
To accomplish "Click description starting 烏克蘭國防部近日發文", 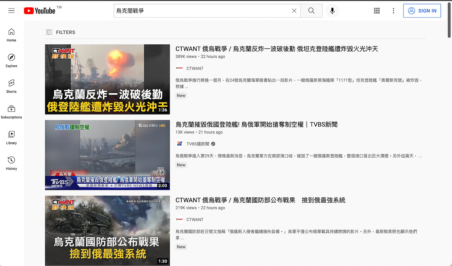I will [x=296, y=235].
